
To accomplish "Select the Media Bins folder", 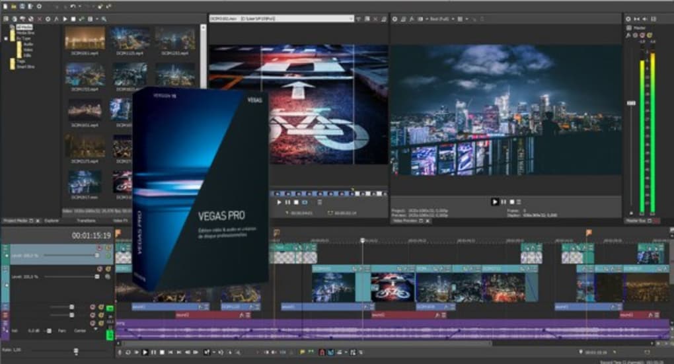I will (x=25, y=32).
